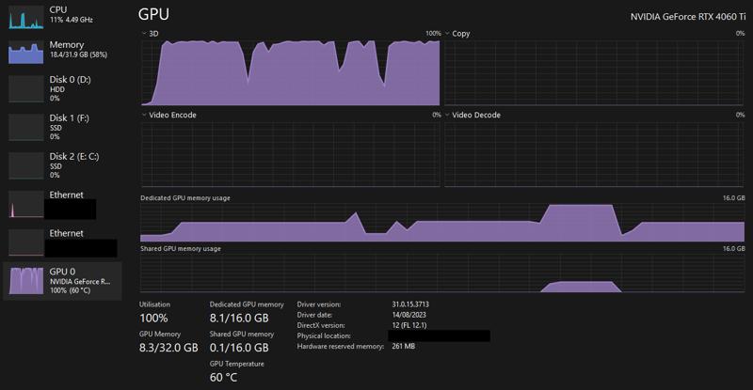Click the Driver version value 31.0.15.3713
This screenshot has width=753, height=390.
(410, 304)
